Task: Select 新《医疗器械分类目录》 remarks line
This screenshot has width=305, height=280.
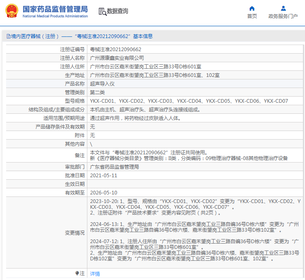Action: tap(189, 158)
